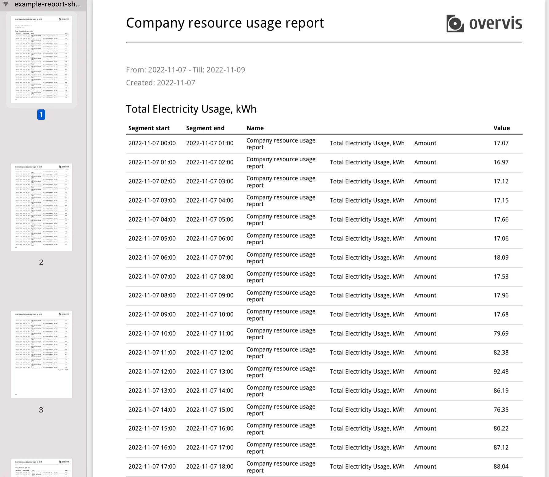Select the value 17.53
Viewport: 549px width, 477px height.
pos(501,277)
